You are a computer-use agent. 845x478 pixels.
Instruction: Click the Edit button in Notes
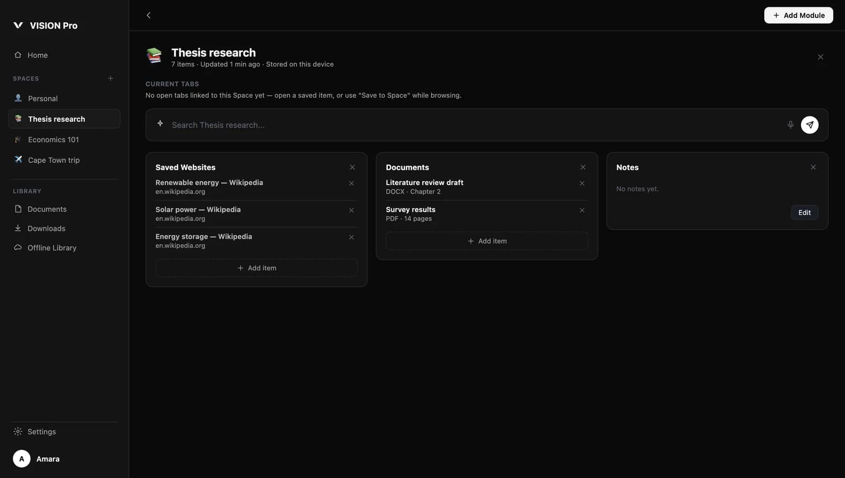pyautogui.click(x=804, y=213)
